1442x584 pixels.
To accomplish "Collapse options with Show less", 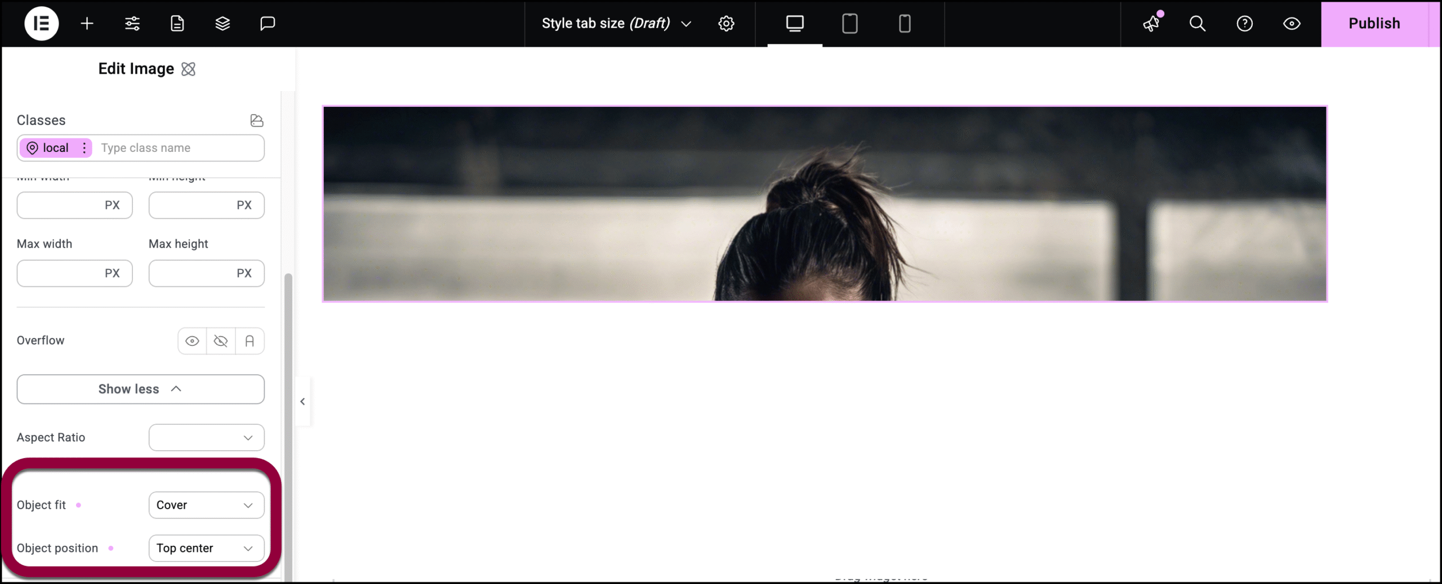I will [140, 389].
